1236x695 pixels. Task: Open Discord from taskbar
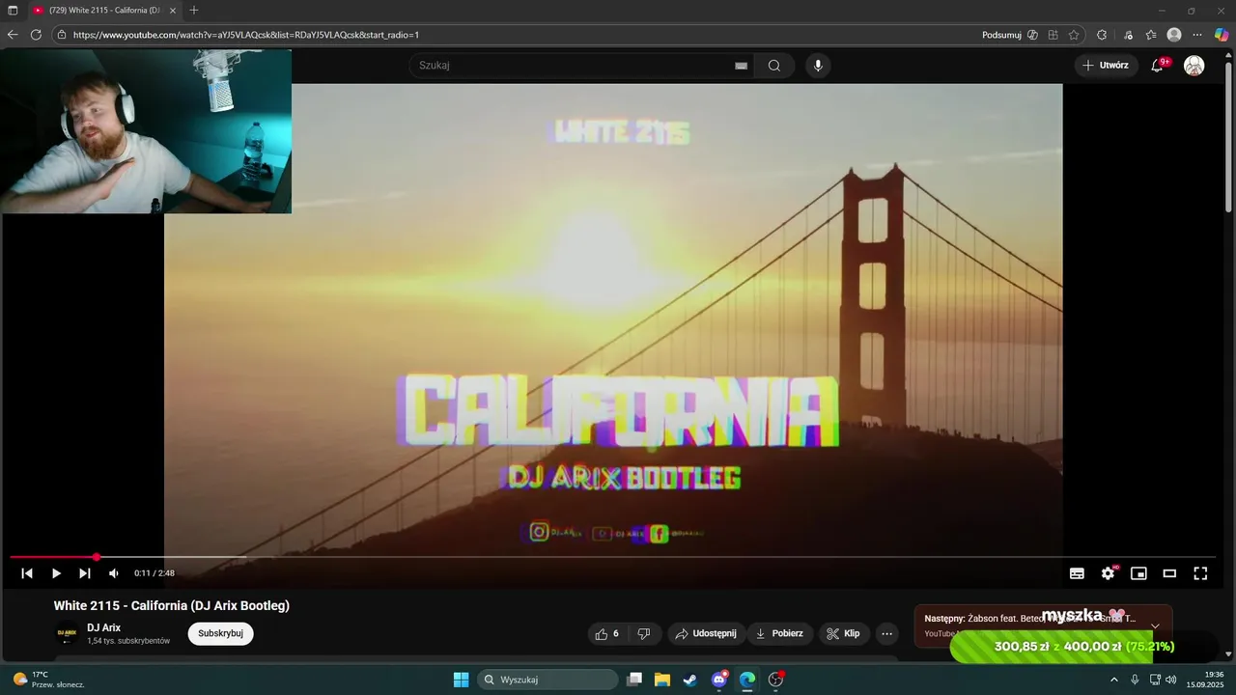coord(719,680)
